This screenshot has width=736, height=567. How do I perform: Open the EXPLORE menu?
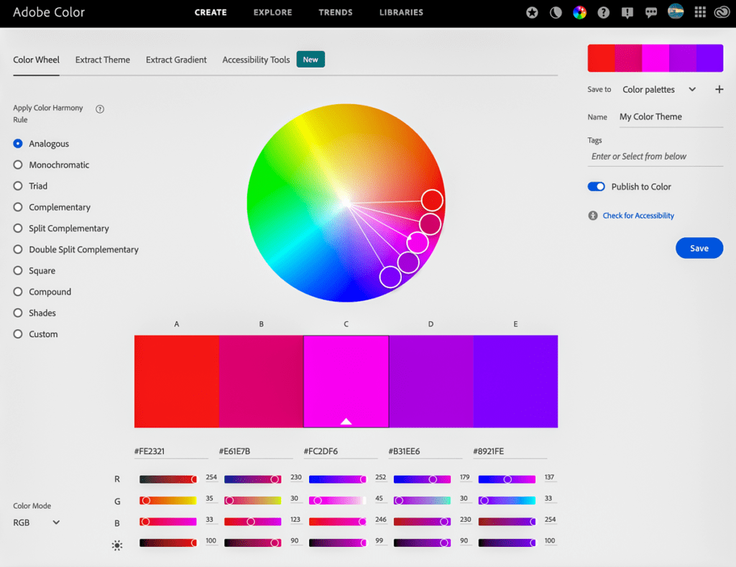tap(272, 13)
